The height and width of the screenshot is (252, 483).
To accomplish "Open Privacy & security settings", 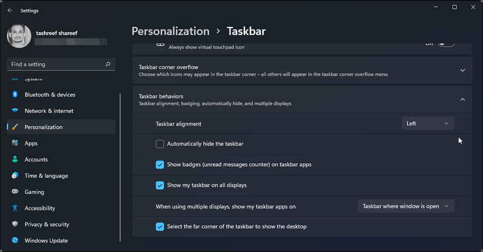I will point(47,225).
